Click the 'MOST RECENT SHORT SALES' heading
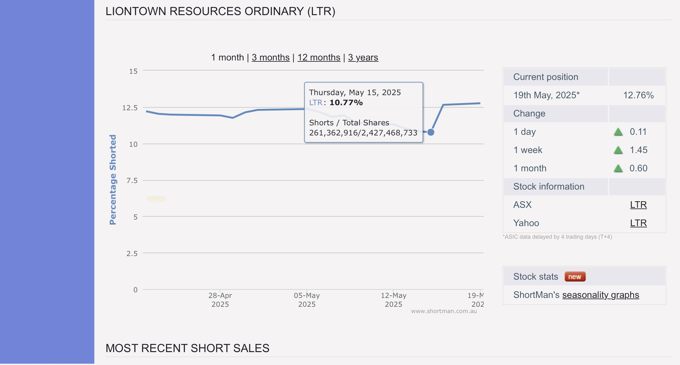Screen dimensions: 680x365 [187, 348]
